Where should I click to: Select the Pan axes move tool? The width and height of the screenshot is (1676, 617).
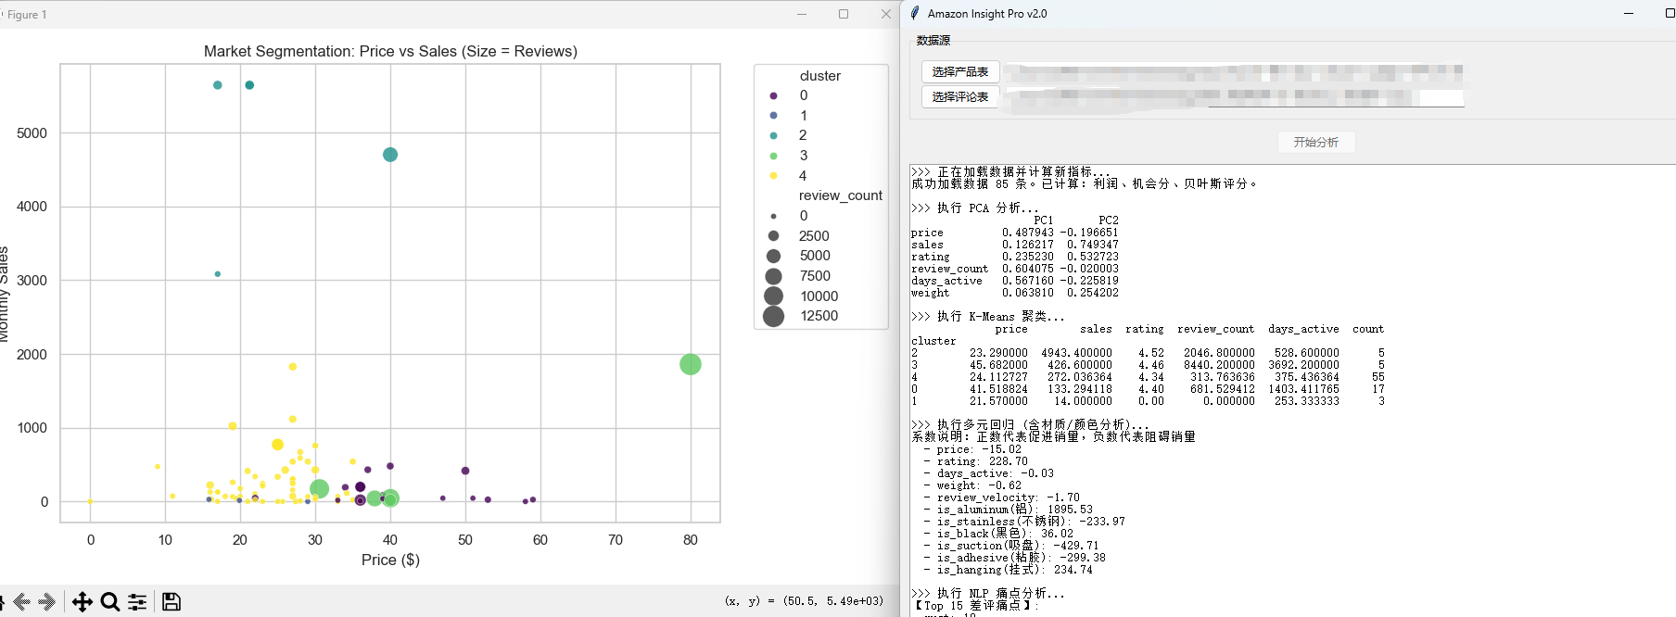82,602
